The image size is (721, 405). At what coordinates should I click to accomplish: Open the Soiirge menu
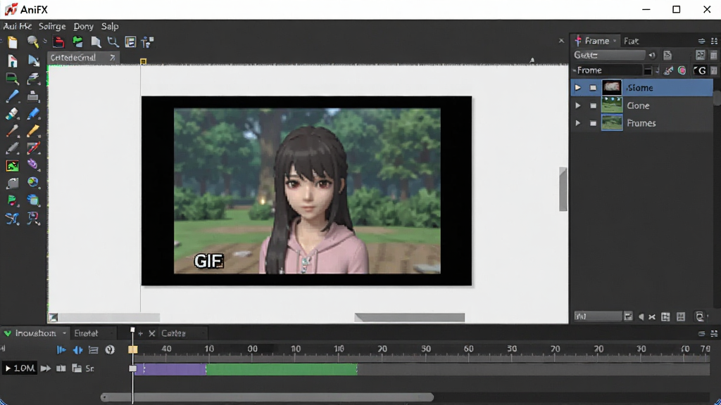click(x=52, y=27)
